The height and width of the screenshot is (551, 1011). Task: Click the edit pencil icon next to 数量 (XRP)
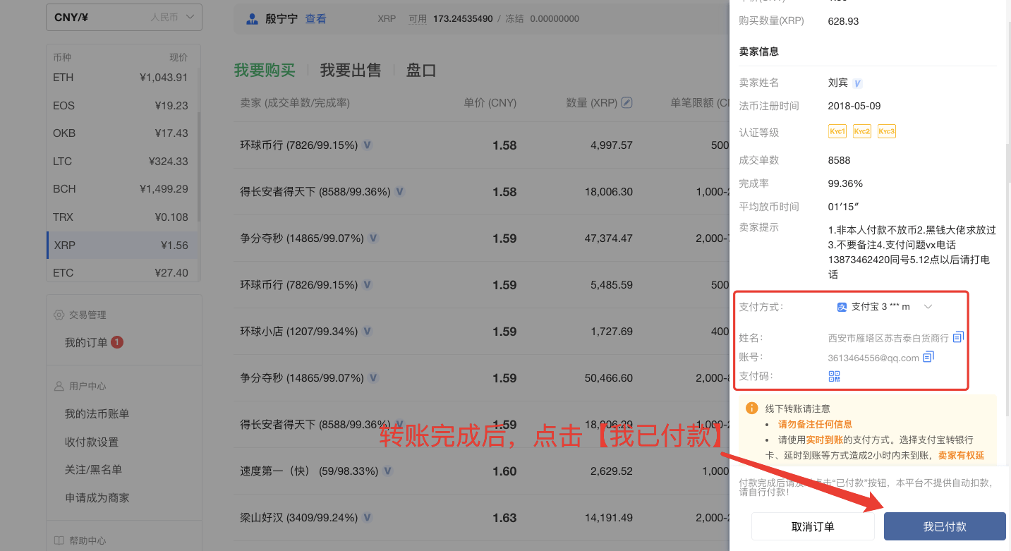click(x=626, y=102)
